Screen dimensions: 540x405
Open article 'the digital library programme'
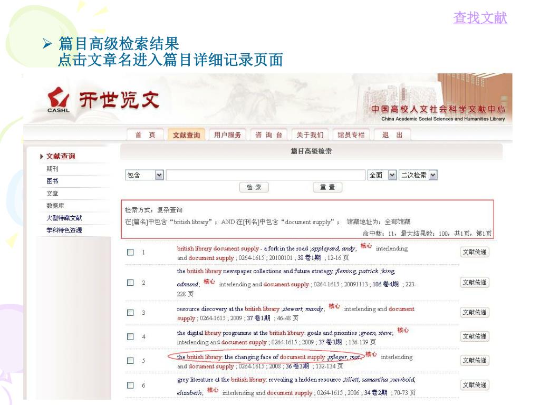[x=267, y=333]
